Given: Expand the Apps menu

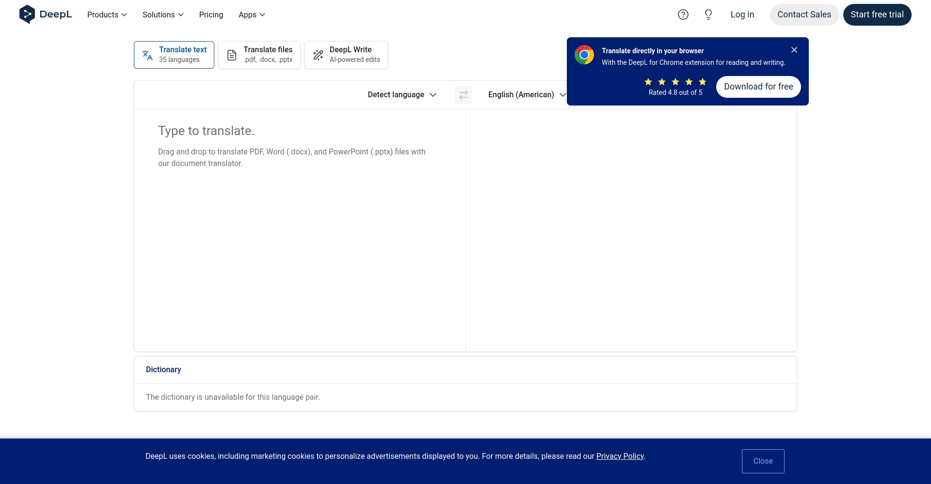Looking at the screenshot, I should pyautogui.click(x=252, y=15).
